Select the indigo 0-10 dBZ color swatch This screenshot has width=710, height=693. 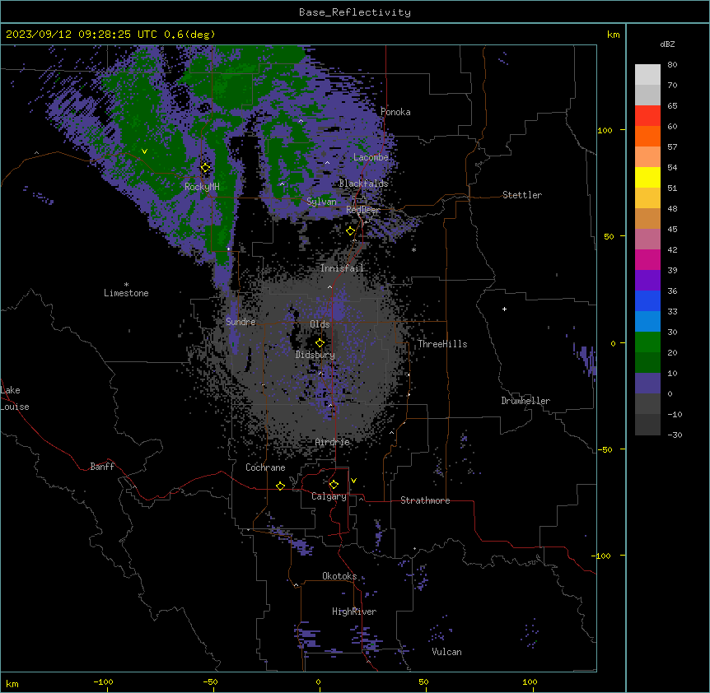[647, 384]
